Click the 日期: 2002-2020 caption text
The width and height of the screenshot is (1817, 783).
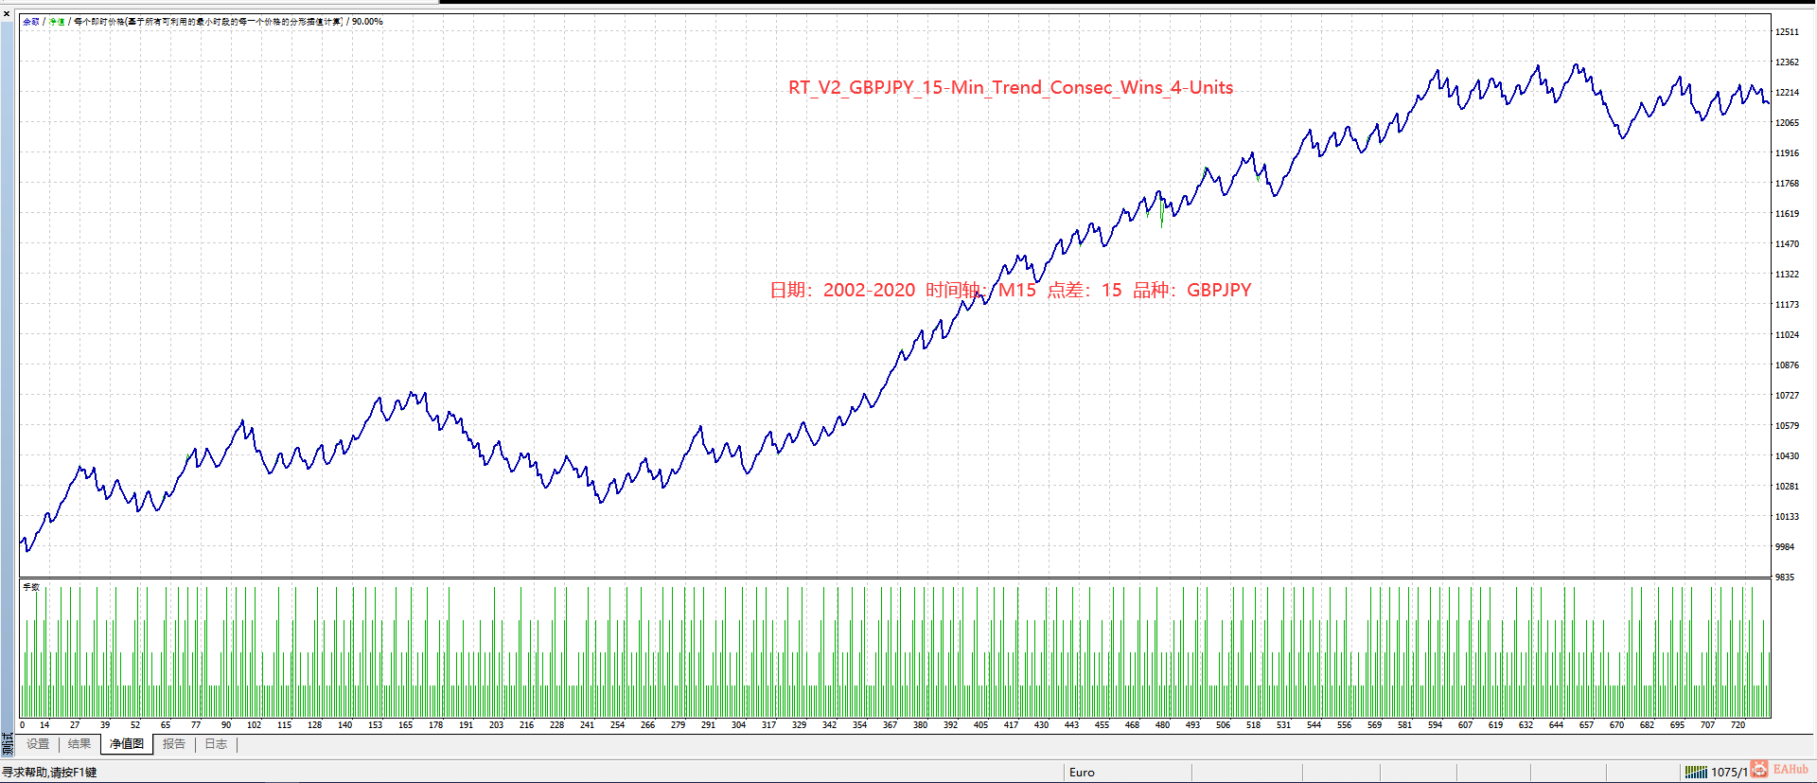click(x=842, y=291)
